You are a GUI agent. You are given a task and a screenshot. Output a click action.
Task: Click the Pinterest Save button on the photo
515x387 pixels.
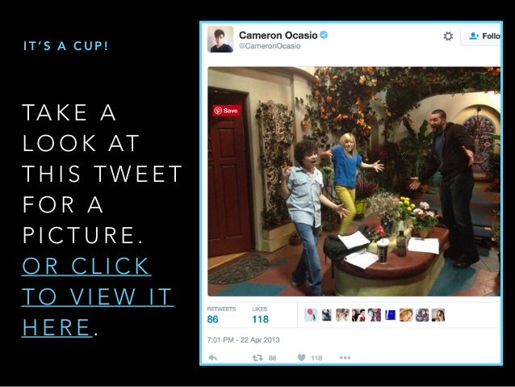pyautogui.click(x=226, y=111)
